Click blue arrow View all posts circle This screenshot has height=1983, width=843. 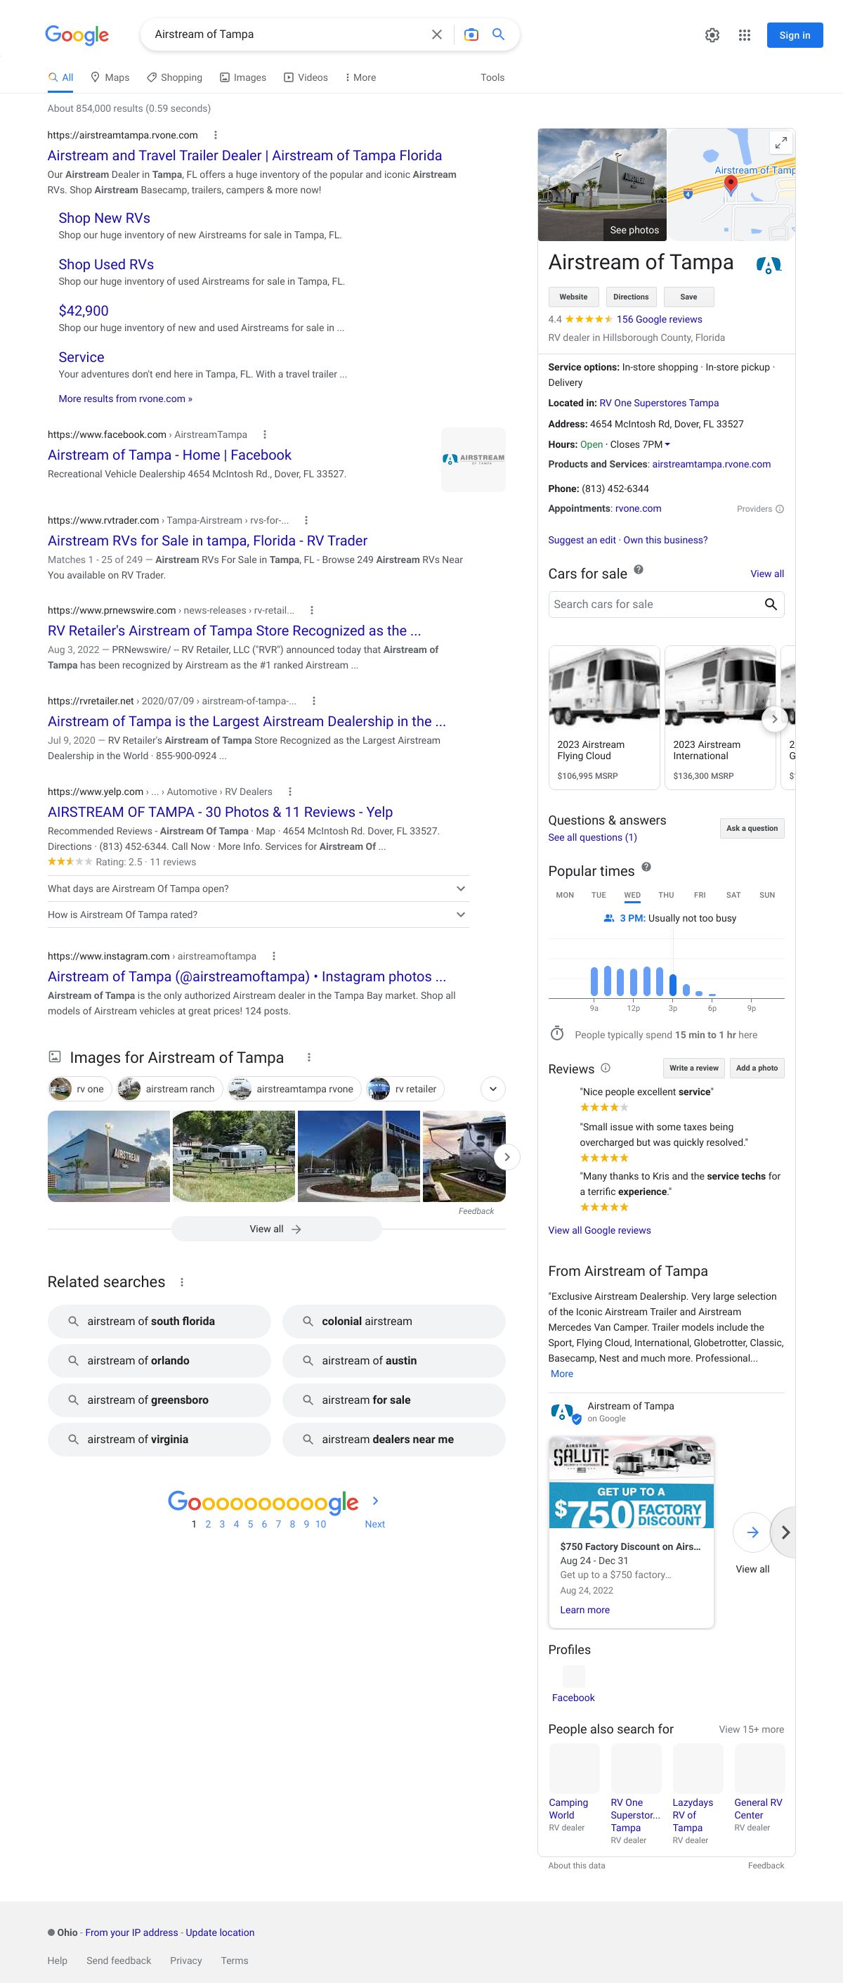pos(752,1532)
